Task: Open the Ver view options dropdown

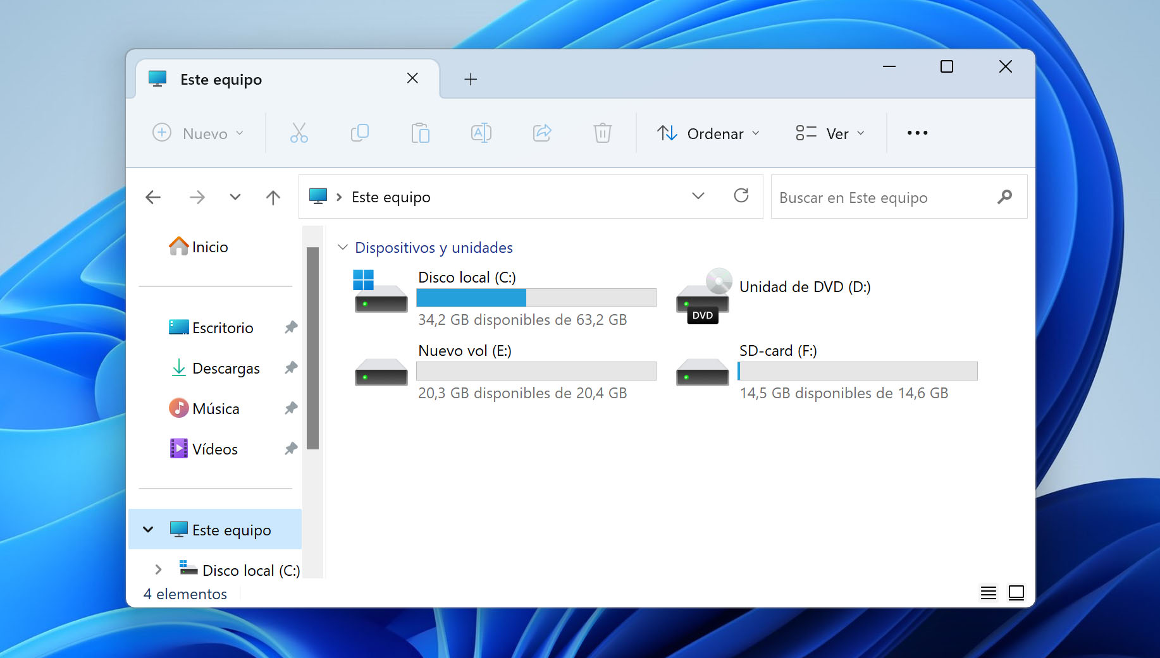Action: [x=830, y=133]
